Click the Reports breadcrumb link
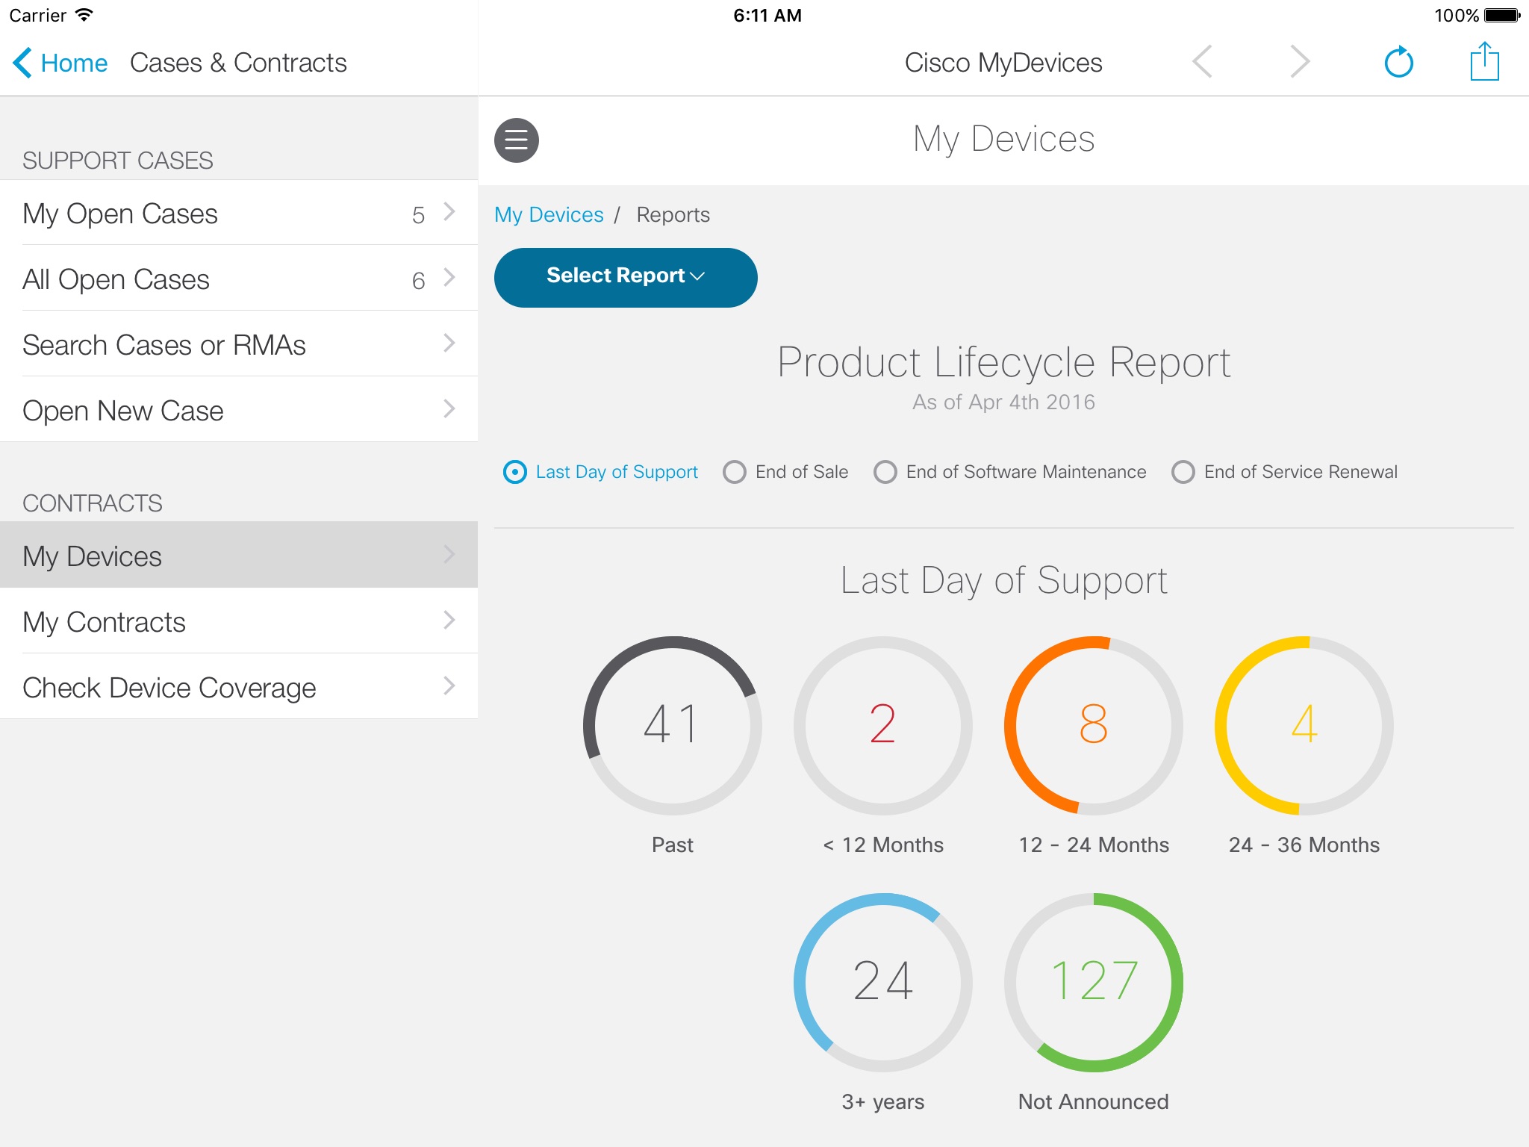Screen dimensions: 1529x1147 (672, 216)
